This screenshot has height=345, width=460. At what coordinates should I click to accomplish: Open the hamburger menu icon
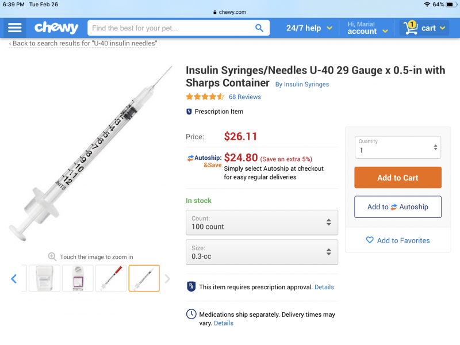point(15,28)
